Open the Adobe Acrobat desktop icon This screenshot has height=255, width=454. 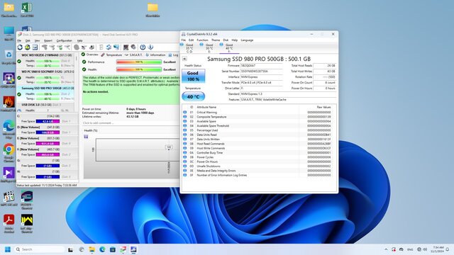point(9,223)
